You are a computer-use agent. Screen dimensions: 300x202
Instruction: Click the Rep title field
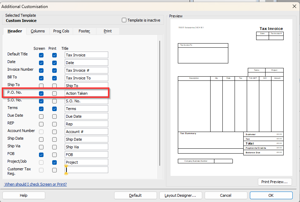[86, 124]
